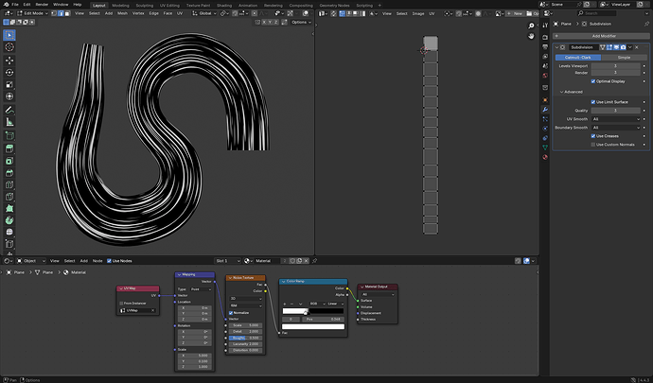
Task: Select the Measure tool
Action: point(9,122)
